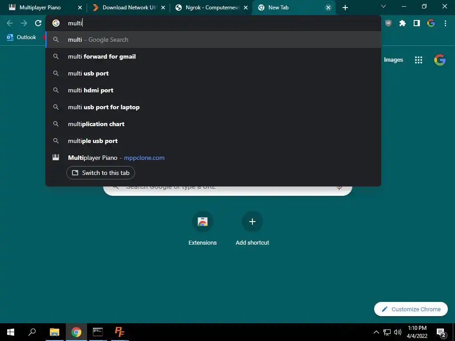Open the tab search chevron
This screenshot has height=341, width=455.
(383, 6)
